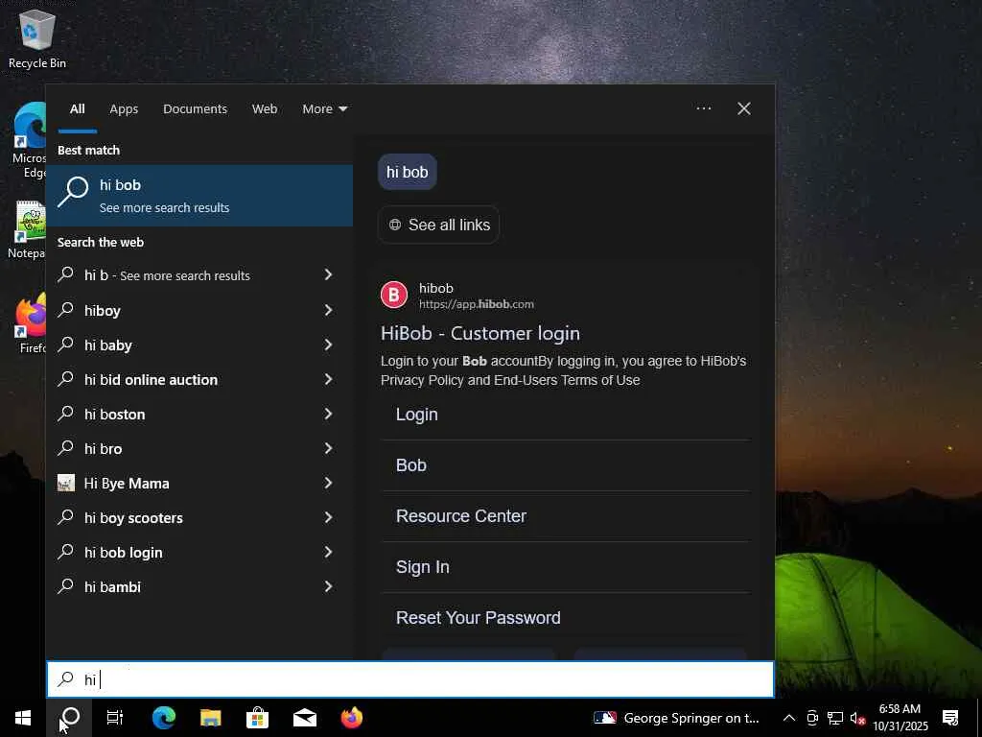The height and width of the screenshot is (737, 982).
Task: Expand 'hi bid online auction' chevron
Action: [x=328, y=379]
